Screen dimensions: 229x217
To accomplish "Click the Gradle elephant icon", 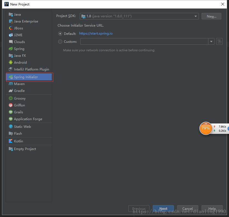I will click(x=11, y=91).
